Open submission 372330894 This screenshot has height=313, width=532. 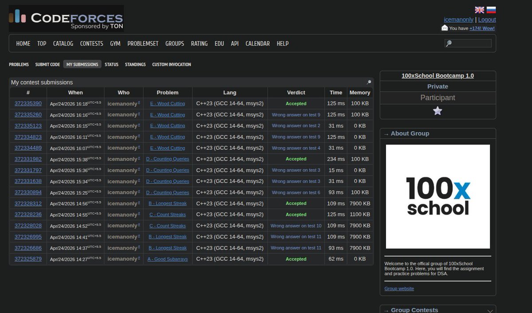tap(28, 192)
